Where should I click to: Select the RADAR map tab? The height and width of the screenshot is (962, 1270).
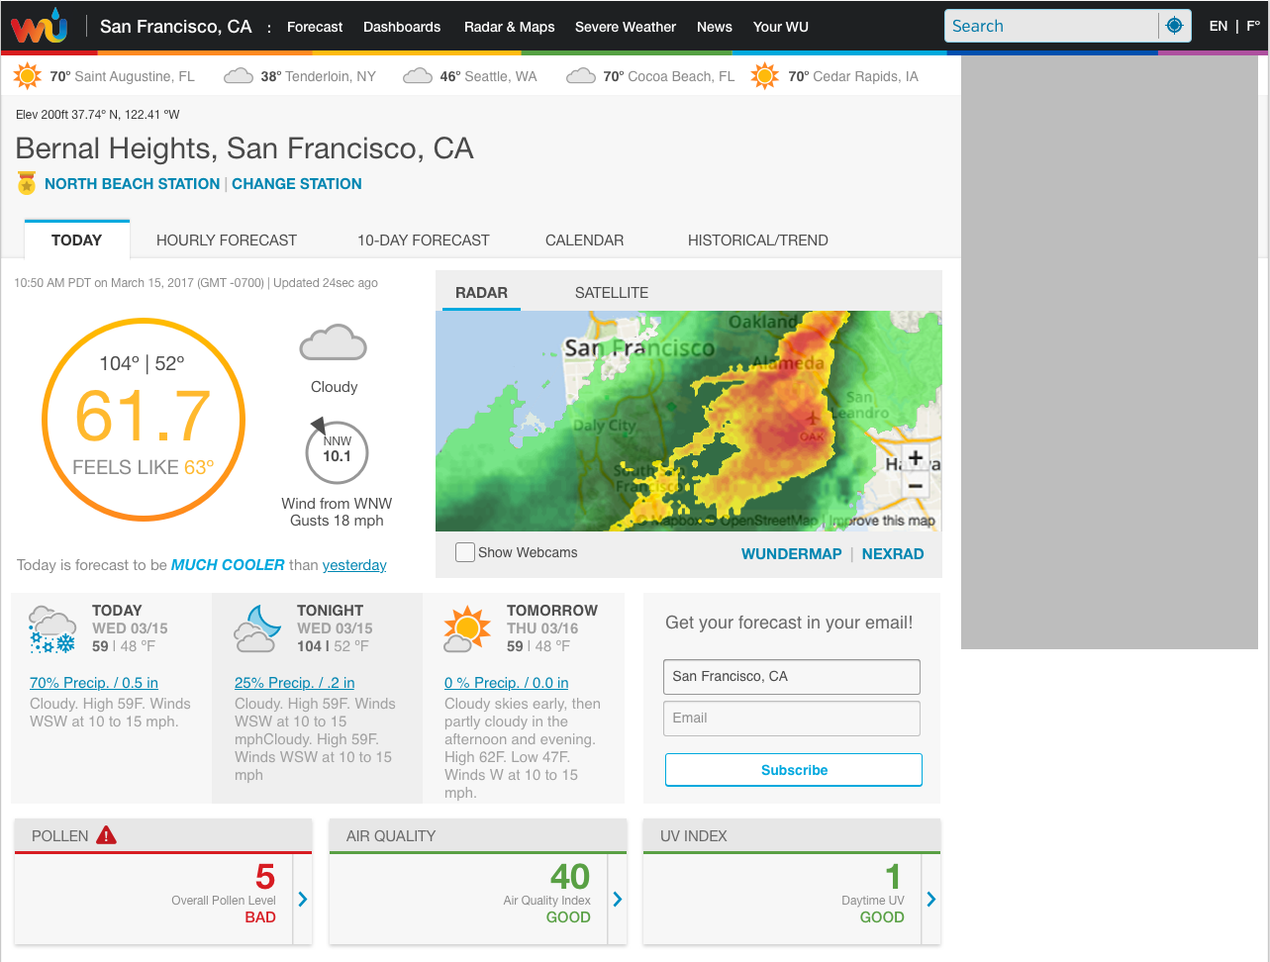481,292
